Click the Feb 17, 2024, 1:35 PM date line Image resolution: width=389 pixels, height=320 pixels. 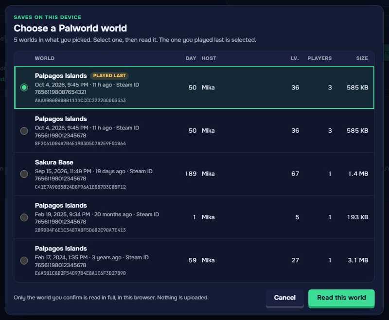[x=91, y=257]
